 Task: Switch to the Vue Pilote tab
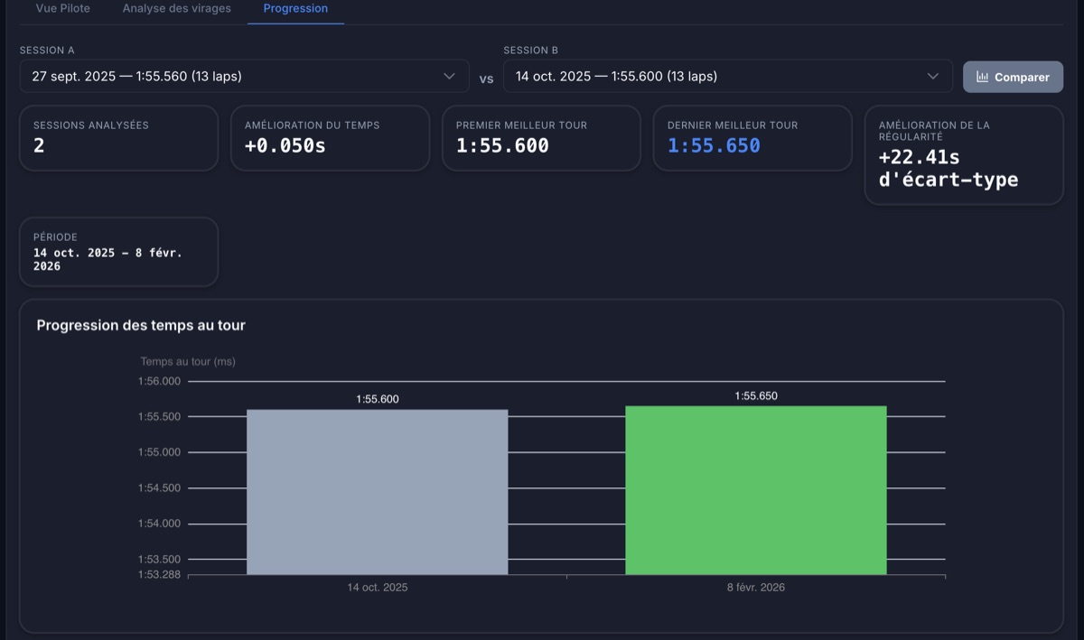click(63, 9)
